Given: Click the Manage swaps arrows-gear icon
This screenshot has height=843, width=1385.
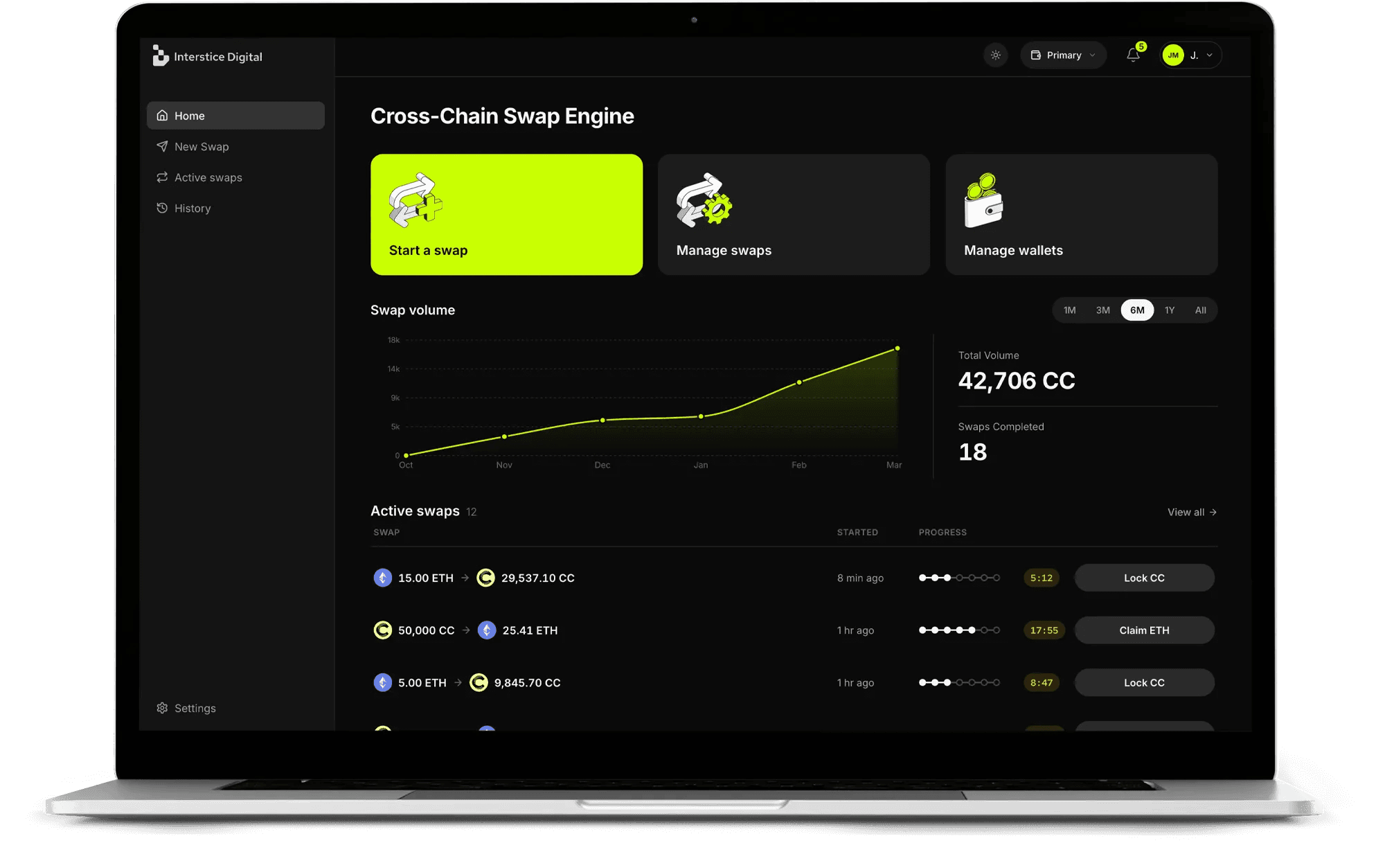Looking at the screenshot, I should (704, 200).
